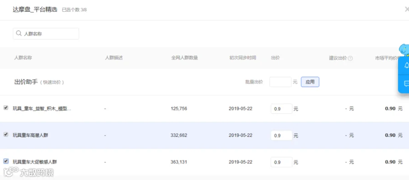Image resolution: width=409 pixels, height=180 pixels.
Task: Edit the bid field for 玩具童车高潜人群
Action: [281, 136]
